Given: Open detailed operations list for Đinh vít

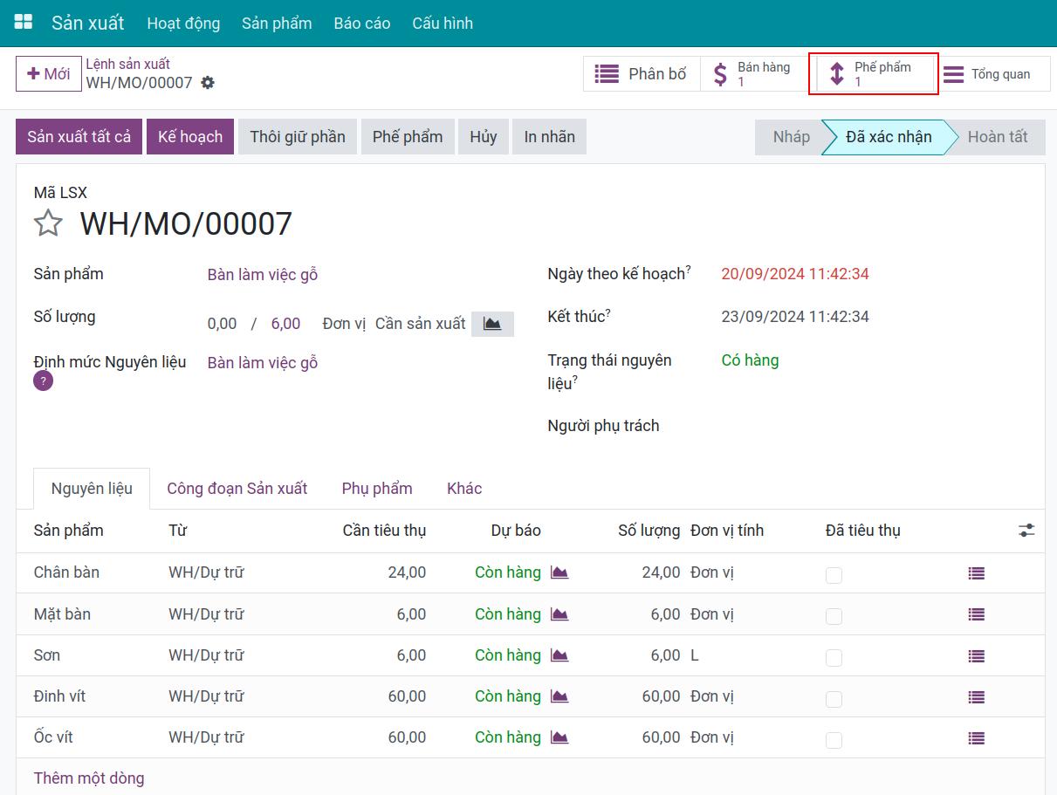Looking at the screenshot, I should [976, 697].
